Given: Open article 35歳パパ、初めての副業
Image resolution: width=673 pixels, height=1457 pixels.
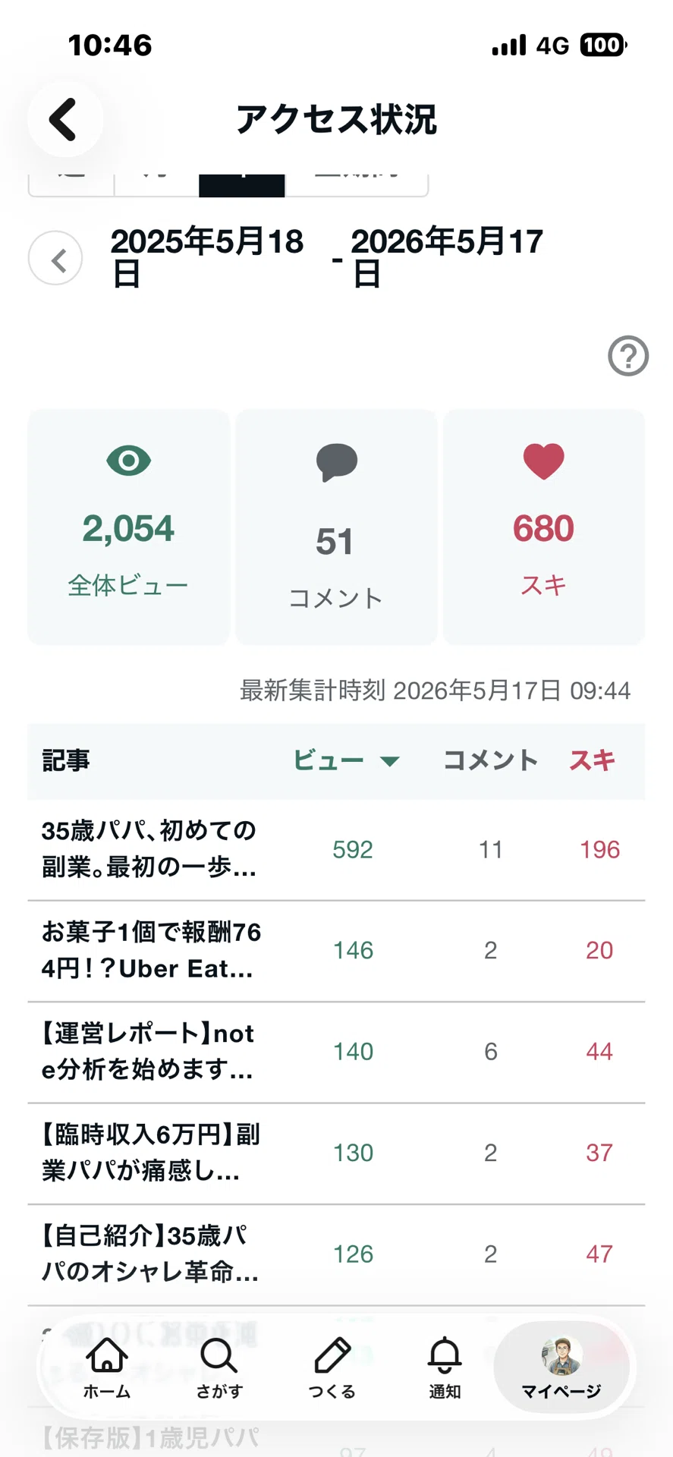Looking at the screenshot, I should [x=336, y=850].
